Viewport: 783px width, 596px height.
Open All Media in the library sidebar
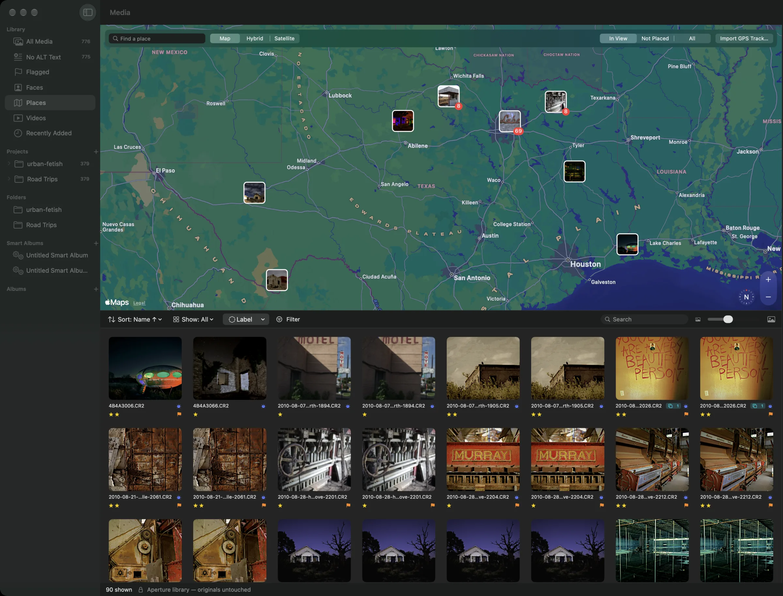(x=50, y=41)
